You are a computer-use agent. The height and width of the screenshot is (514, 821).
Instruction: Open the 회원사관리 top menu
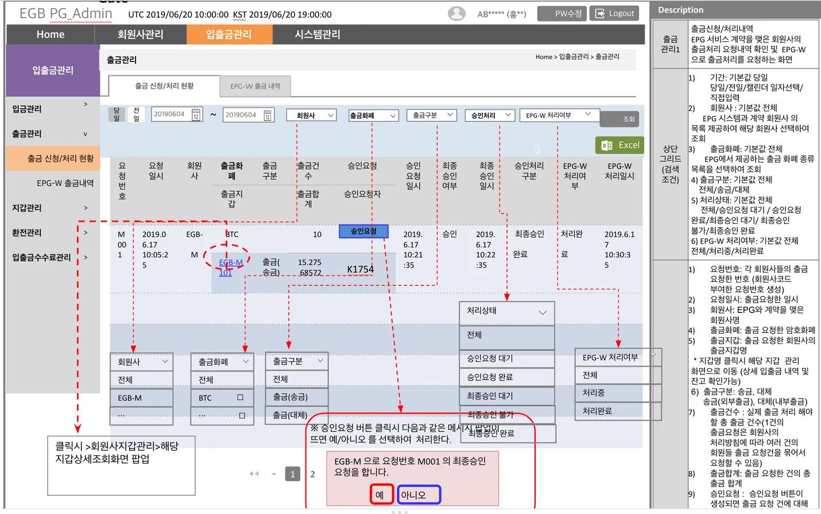[141, 34]
